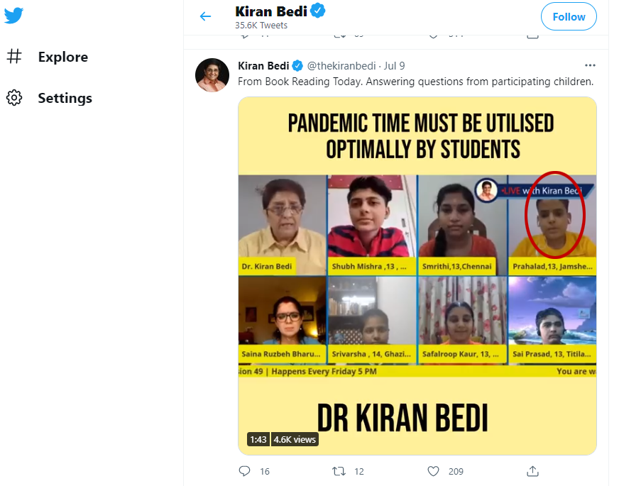Open the @thekiranbedi handle link

(341, 66)
